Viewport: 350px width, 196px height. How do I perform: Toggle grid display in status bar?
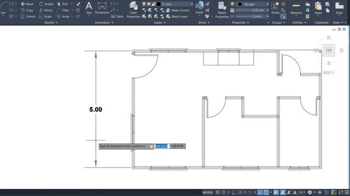pyautogui.click(x=218, y=192)
